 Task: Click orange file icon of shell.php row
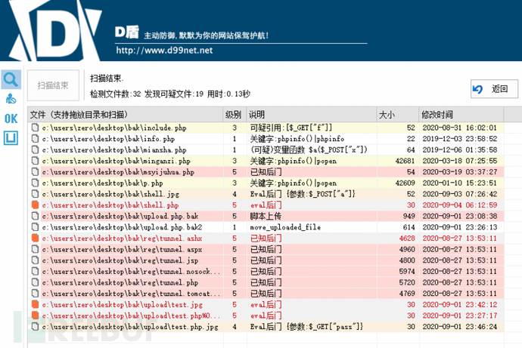pos(35,205)
